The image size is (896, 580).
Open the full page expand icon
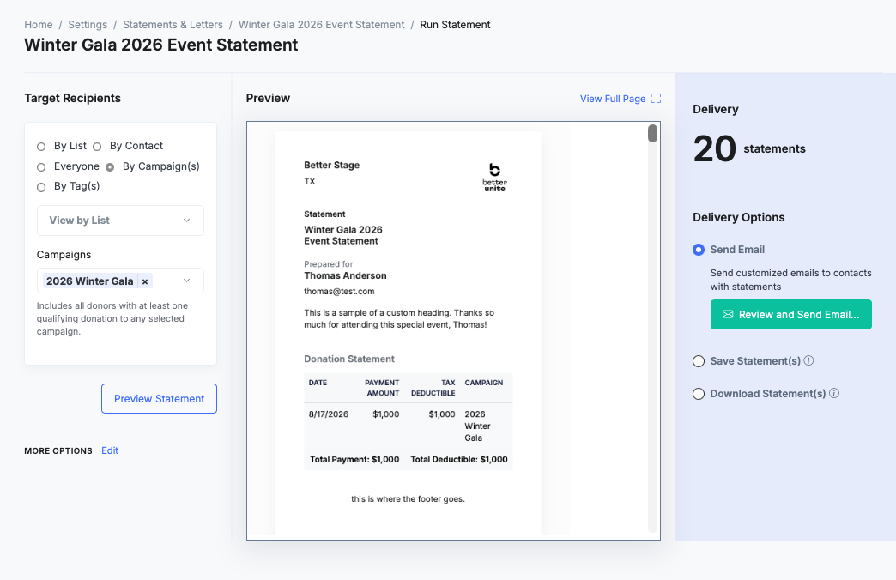656,99
